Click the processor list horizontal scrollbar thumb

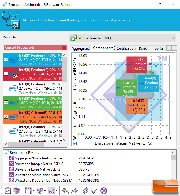(x=26, y=144)
